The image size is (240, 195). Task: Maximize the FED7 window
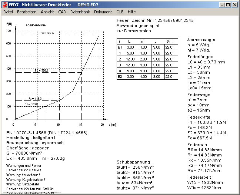click(x=228, y=5)
